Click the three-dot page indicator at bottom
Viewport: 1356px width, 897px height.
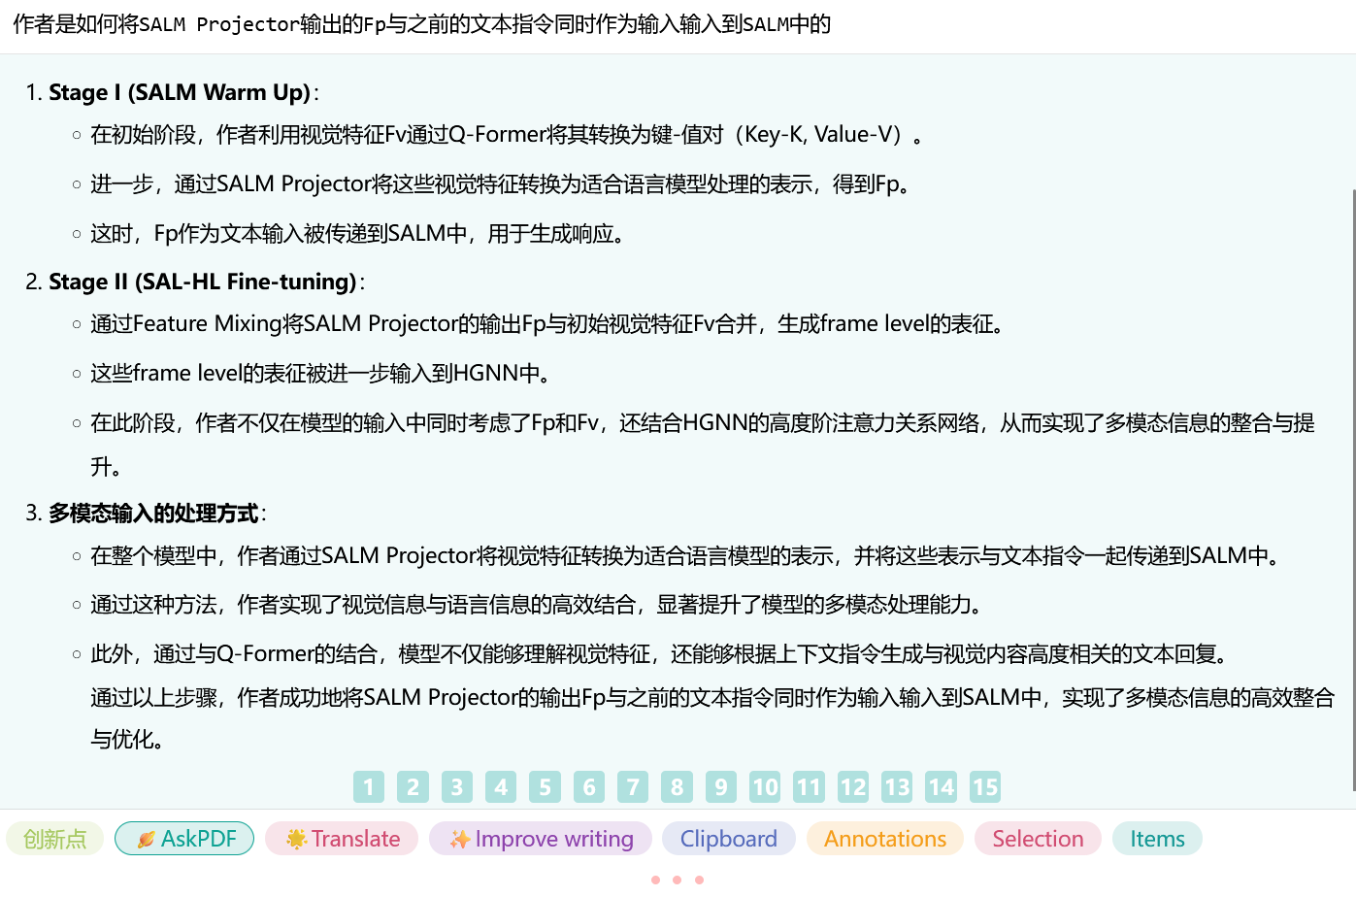click(678, 880)
